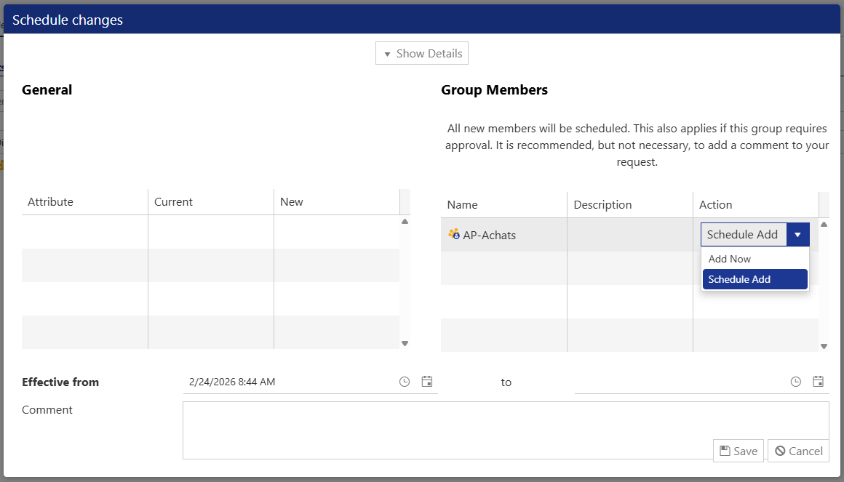844x482 pixels.
Task: Click the AP-Achats group icon
Action: pyautogui.click(x=454, y=234)
